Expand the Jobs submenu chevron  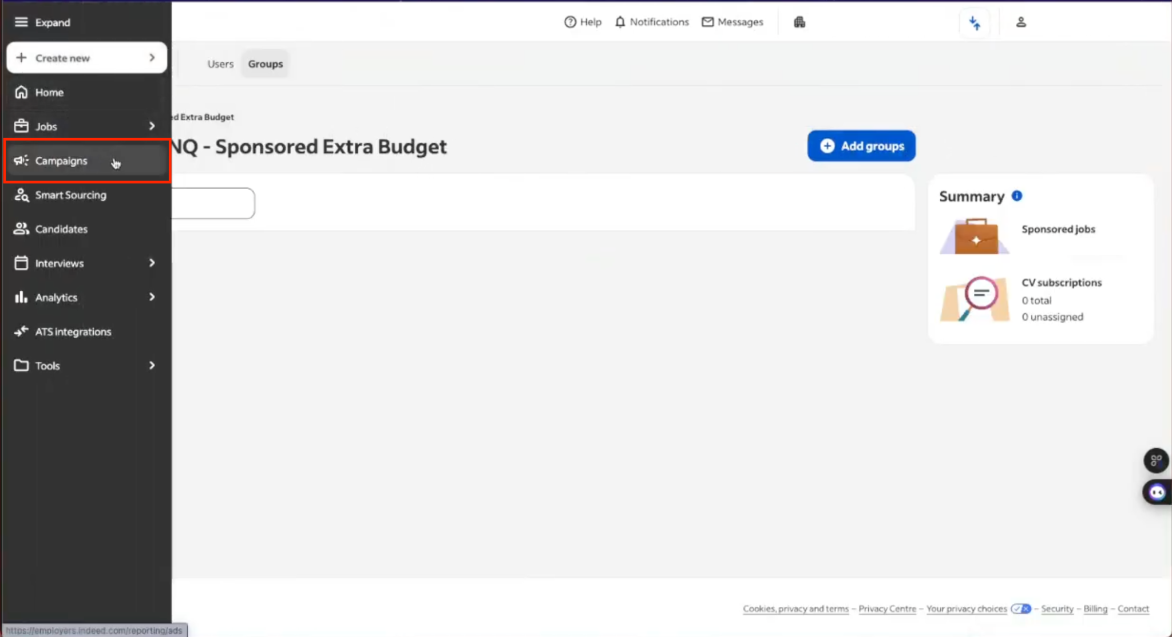(152, 126)
